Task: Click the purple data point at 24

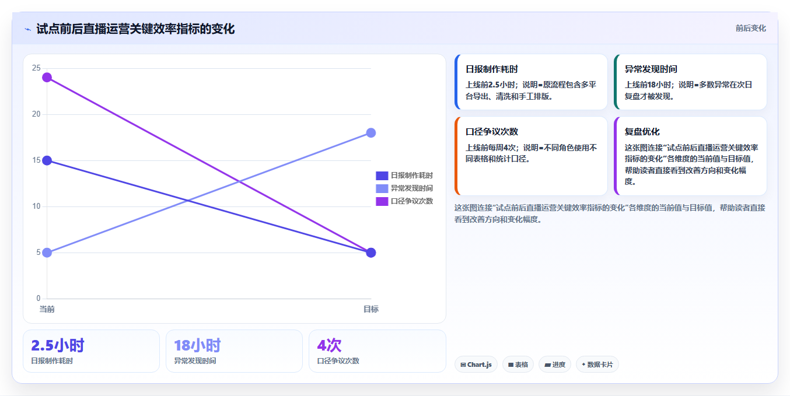Action: (47, 78)
